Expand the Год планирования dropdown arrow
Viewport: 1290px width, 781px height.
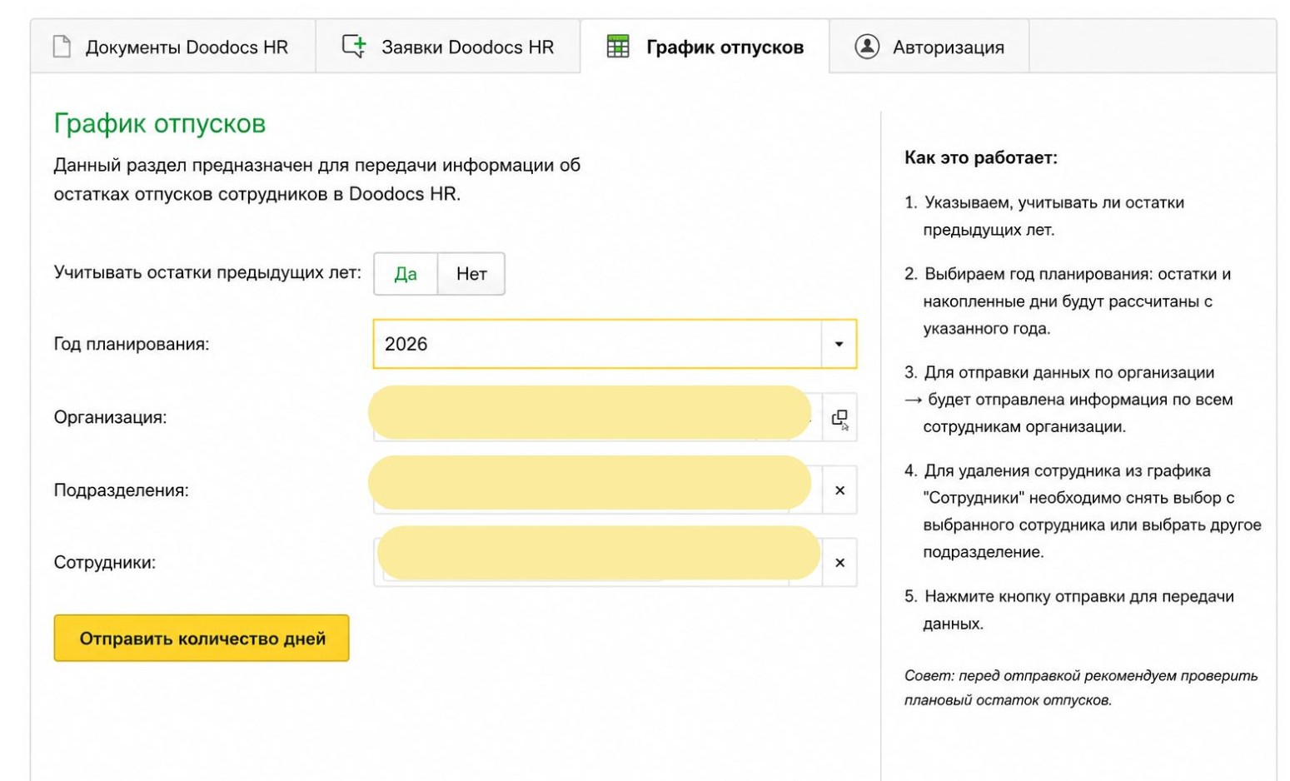pos(839,344)
